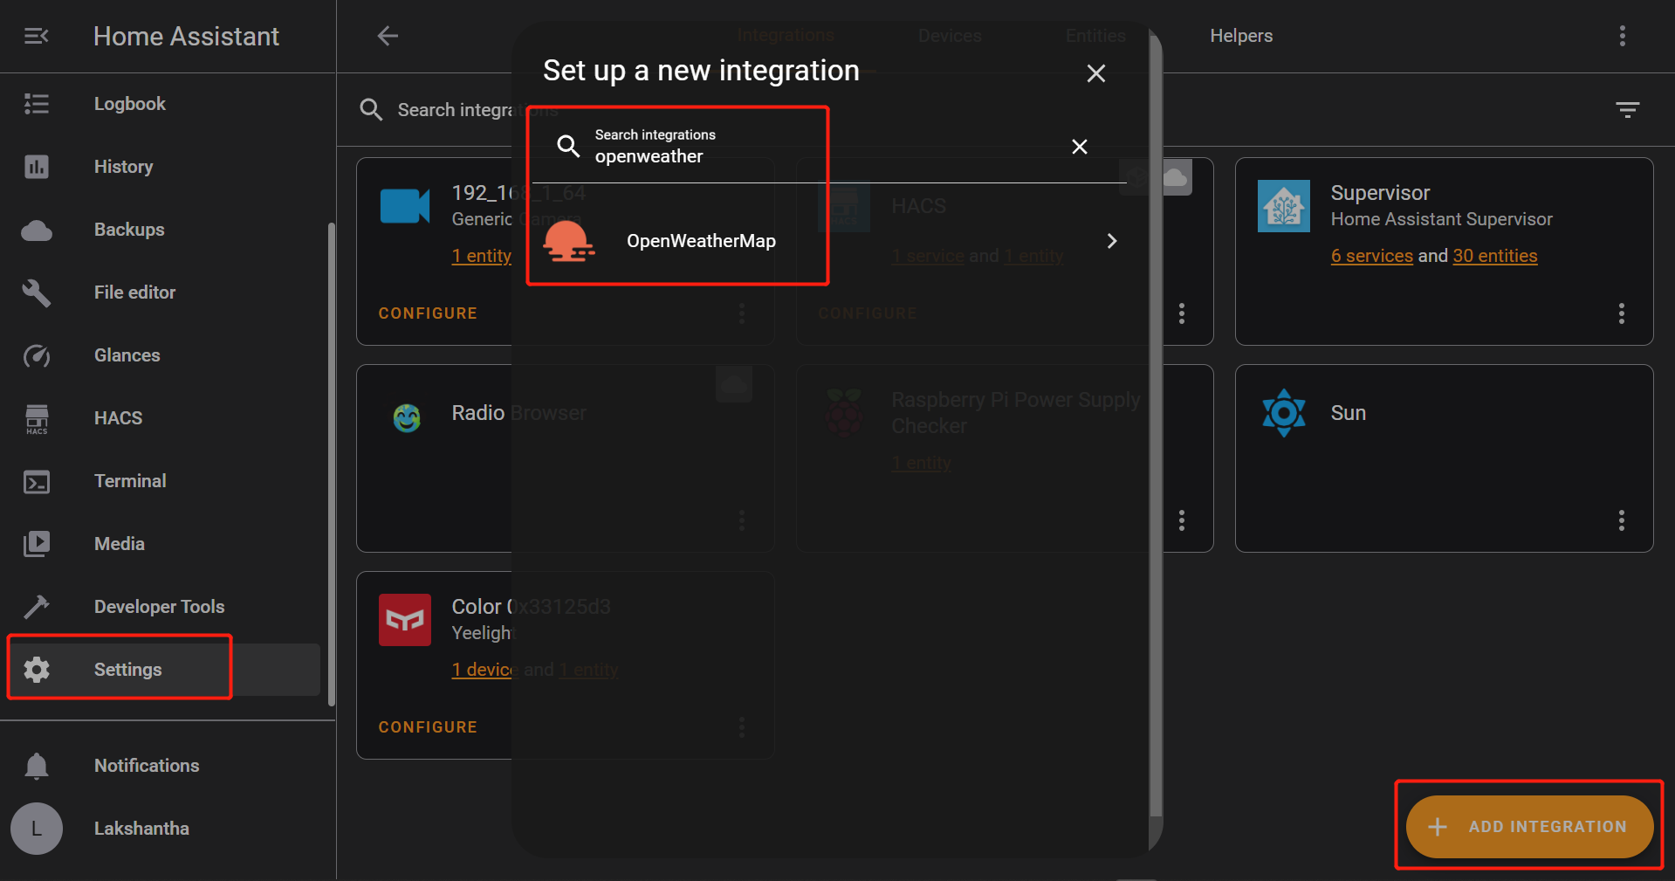This screenshot has height=881, width=1675.
Task: Switch to the Helpers tab
Action: point(1241,36)
